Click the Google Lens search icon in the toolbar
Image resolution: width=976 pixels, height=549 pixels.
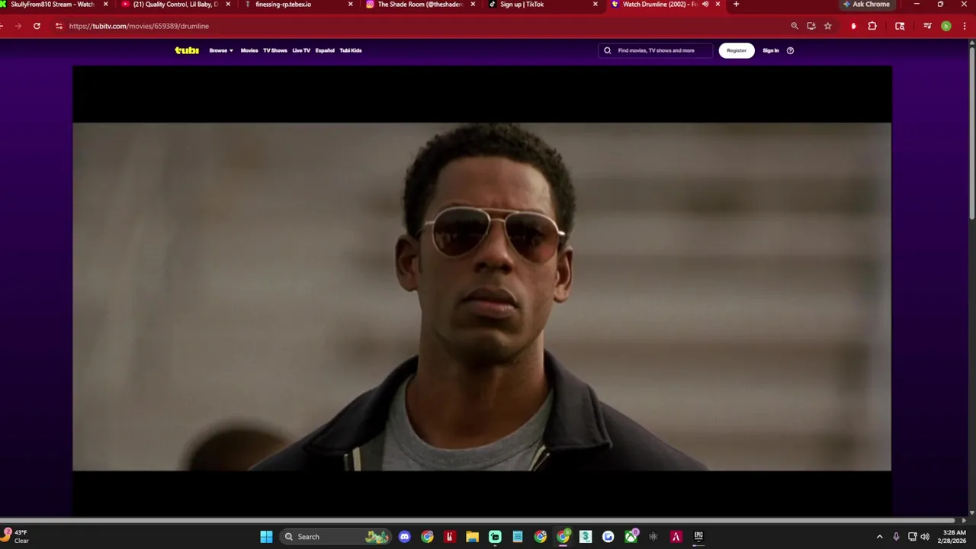(x=900, y=26)
